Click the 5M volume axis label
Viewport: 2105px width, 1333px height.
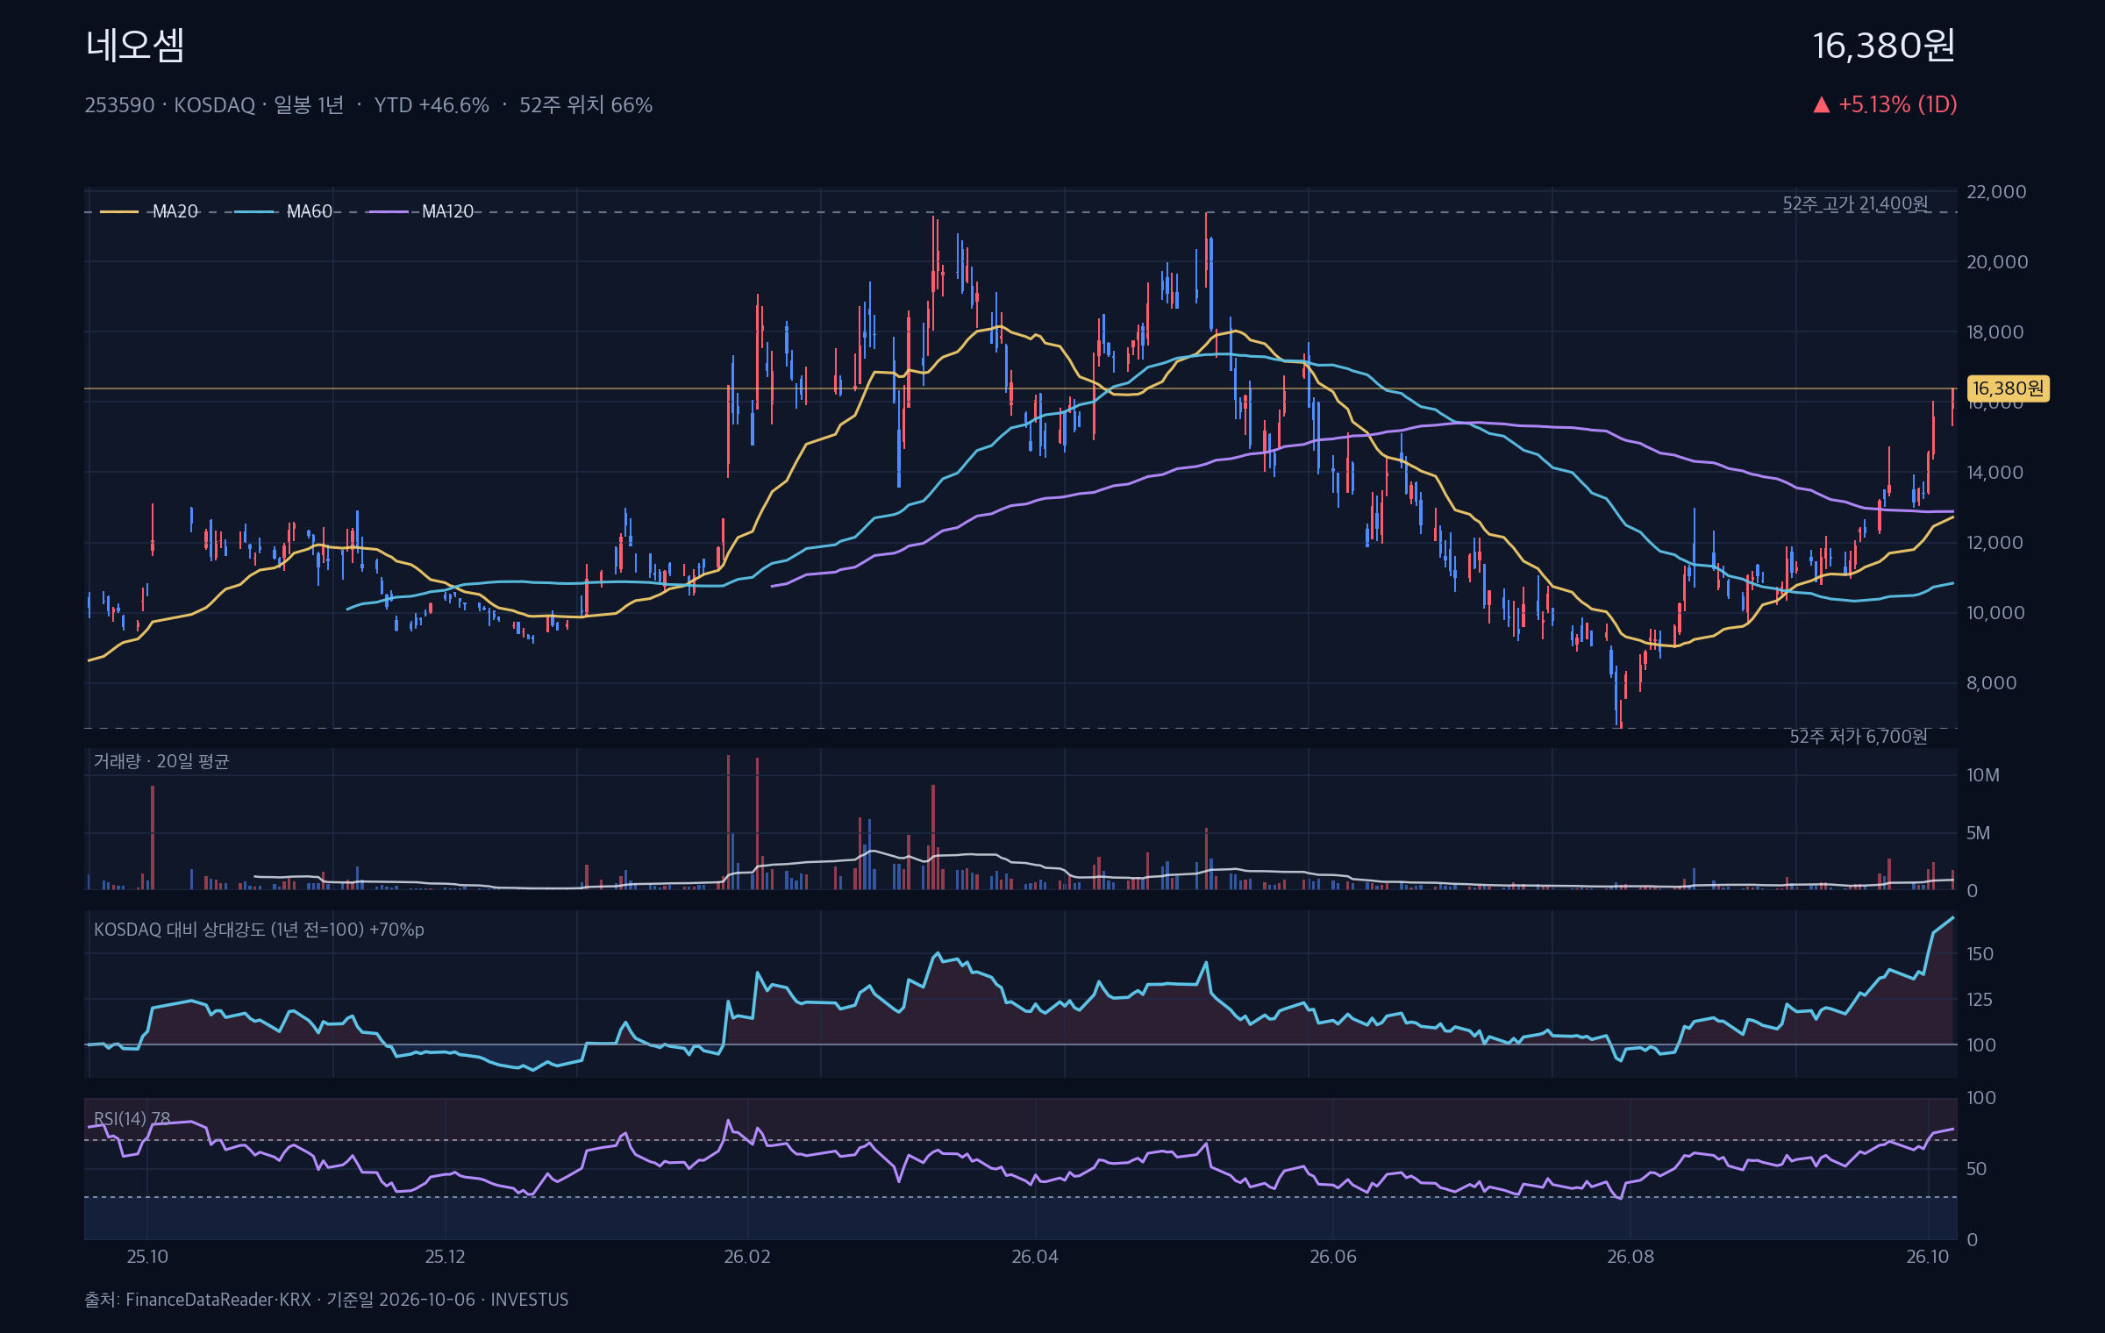(x=1979, y=833)
